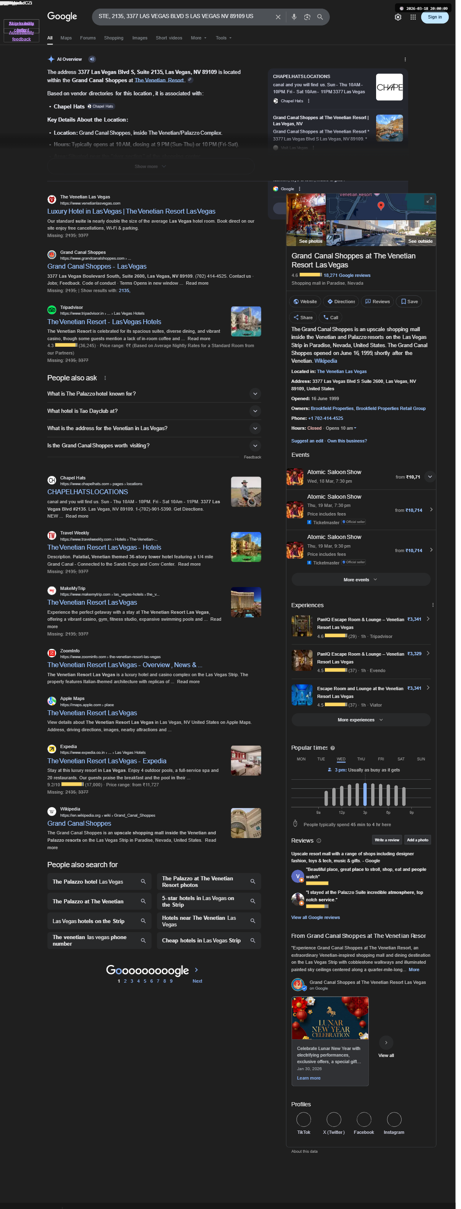
Task: Open search by image camera icon
Action: coord(307,17)
